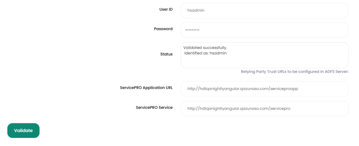Click the 'User ID' label
This screenshot has width=359, height=146.
point(166,9)
